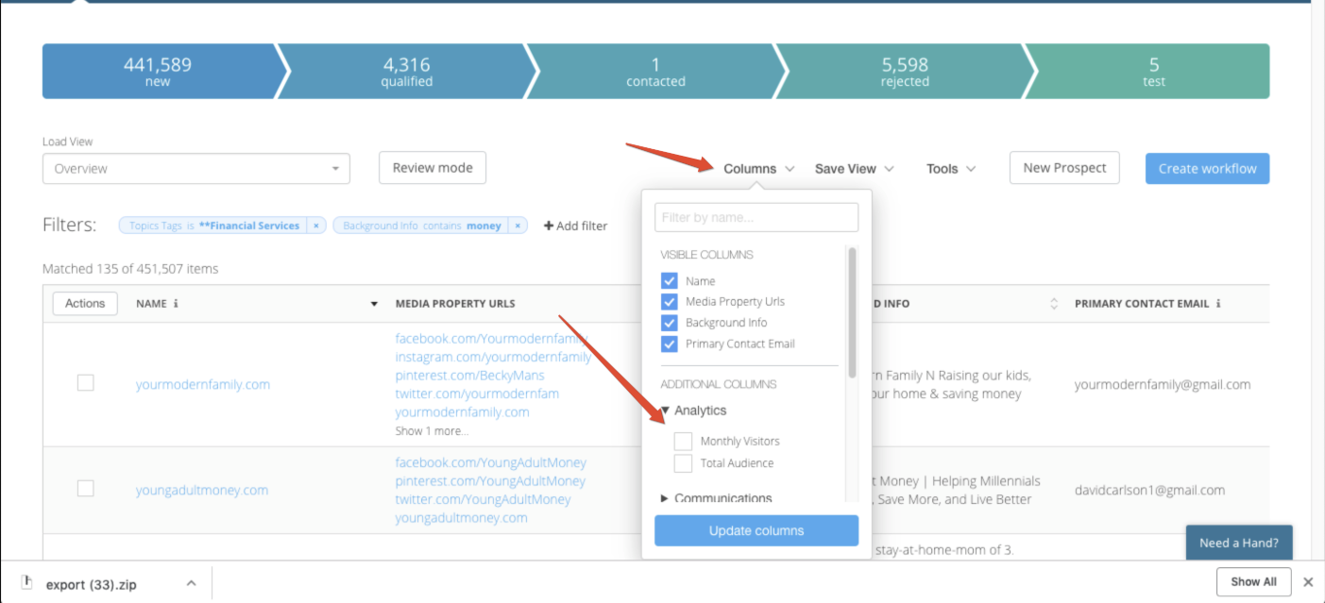Click the Filter by name input field
1325x603 pixels.
click(x=756, y=217)
